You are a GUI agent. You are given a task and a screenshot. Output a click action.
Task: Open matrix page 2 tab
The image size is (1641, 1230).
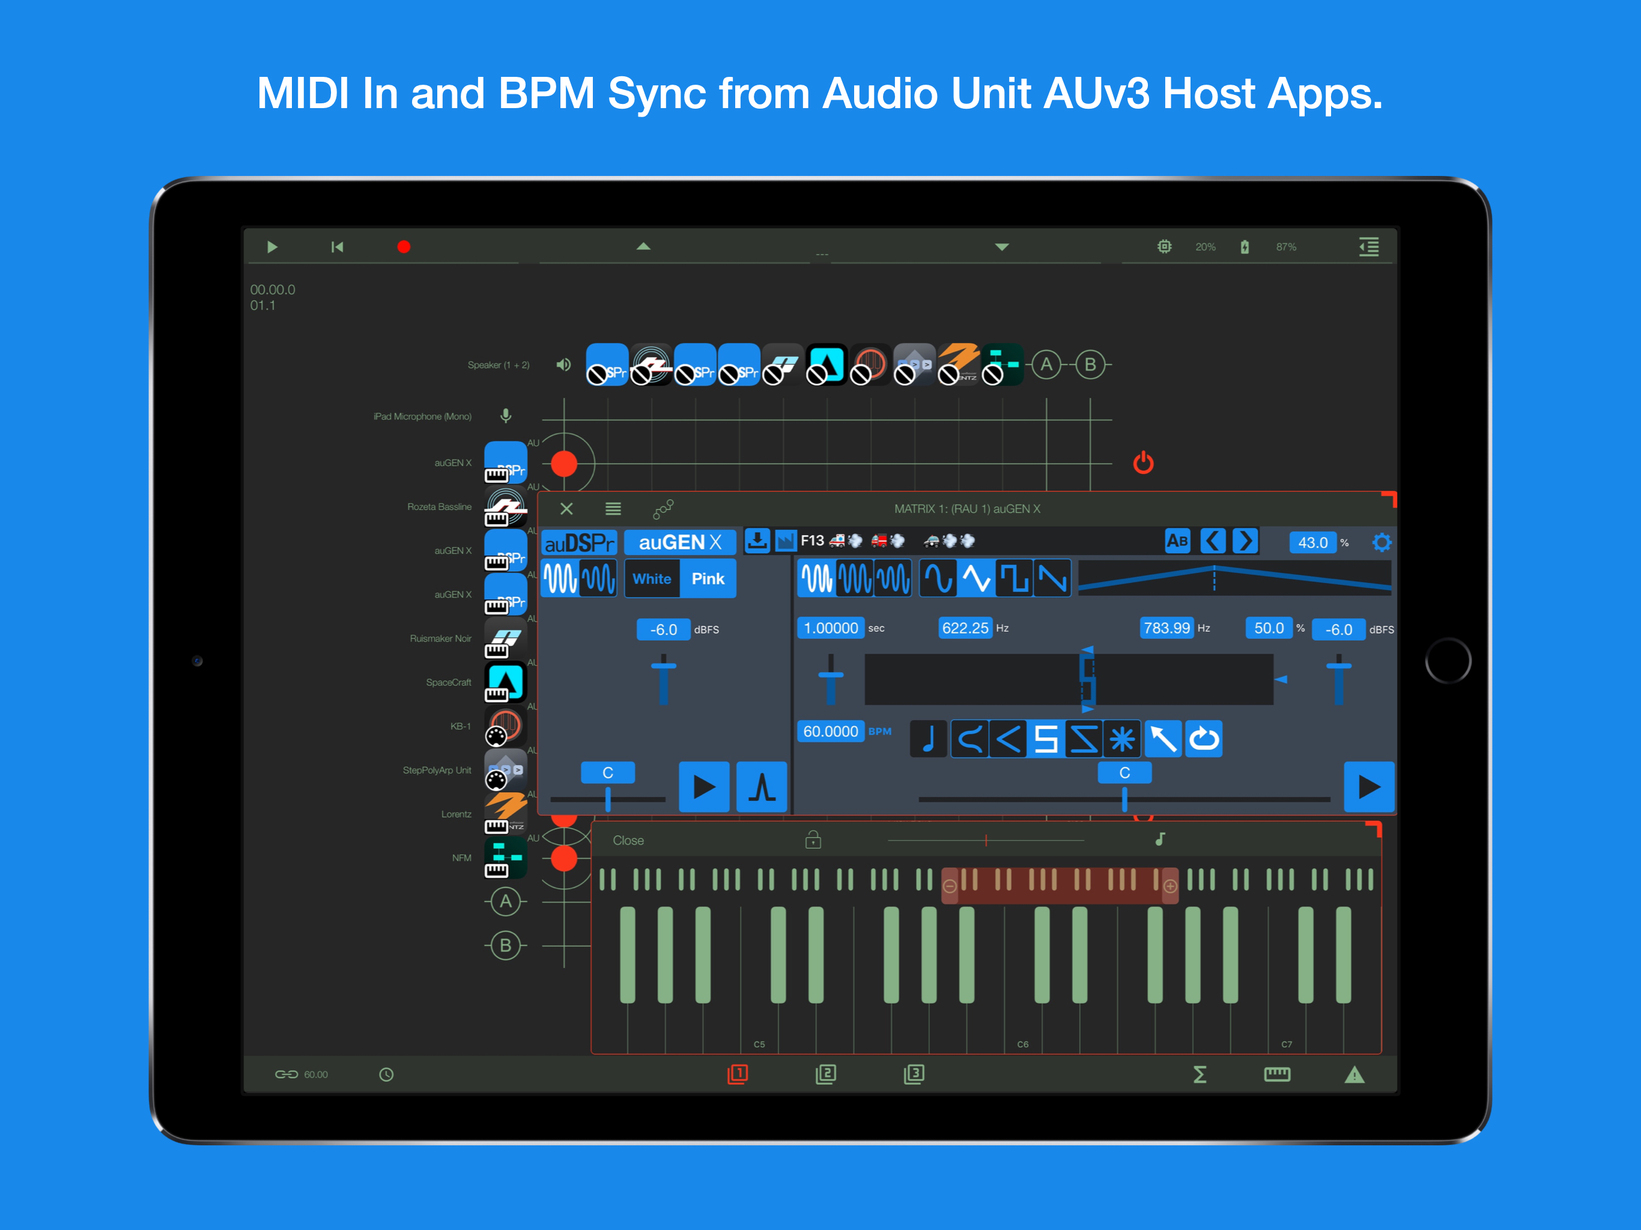[x=826, y=1073]
